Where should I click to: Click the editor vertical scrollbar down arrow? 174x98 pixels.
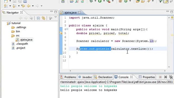point(169,67)
